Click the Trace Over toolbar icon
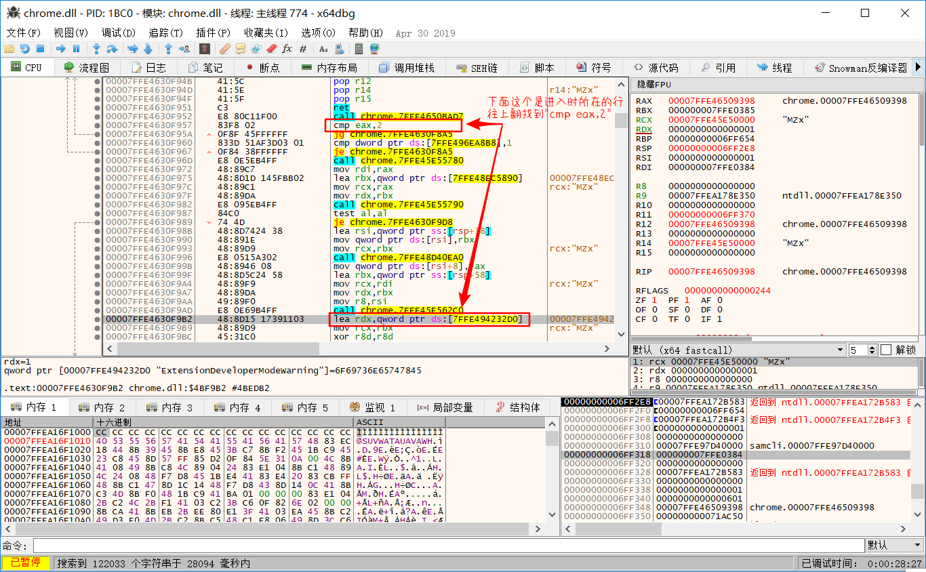The width and height of the screenshot is (926, 572). click(x=148, y=49)
